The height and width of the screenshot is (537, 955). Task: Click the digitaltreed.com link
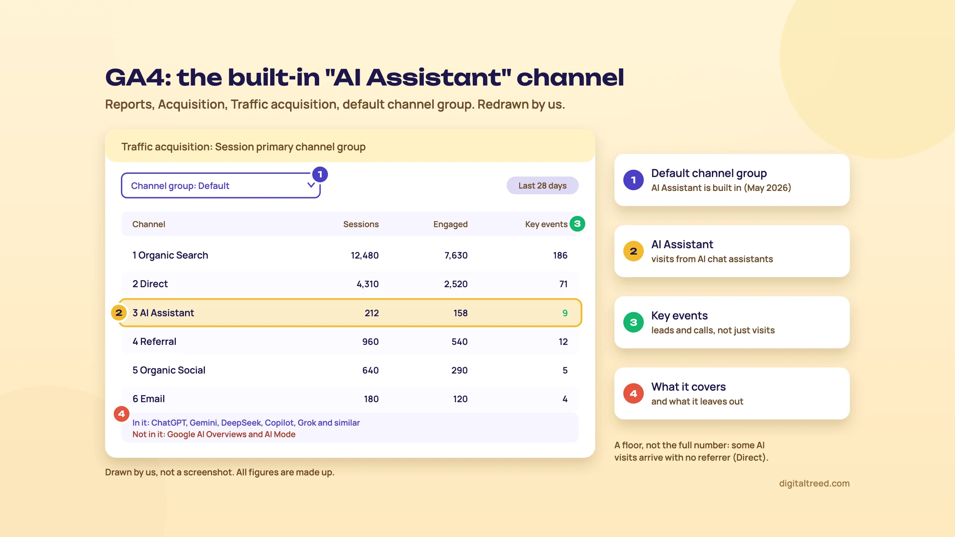click(x=814, y=483)
